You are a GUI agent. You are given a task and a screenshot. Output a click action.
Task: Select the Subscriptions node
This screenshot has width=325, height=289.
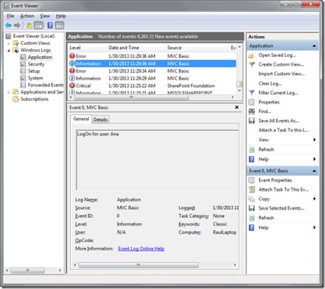click(x=34, y=99)
